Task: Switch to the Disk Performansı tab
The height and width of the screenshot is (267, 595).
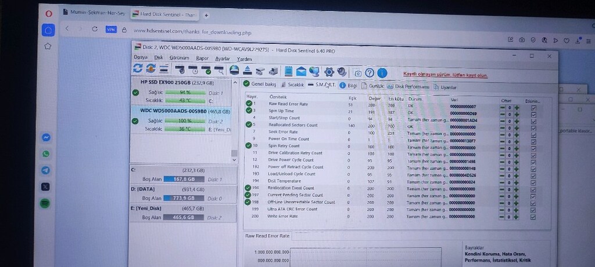Action: point(408,87)
